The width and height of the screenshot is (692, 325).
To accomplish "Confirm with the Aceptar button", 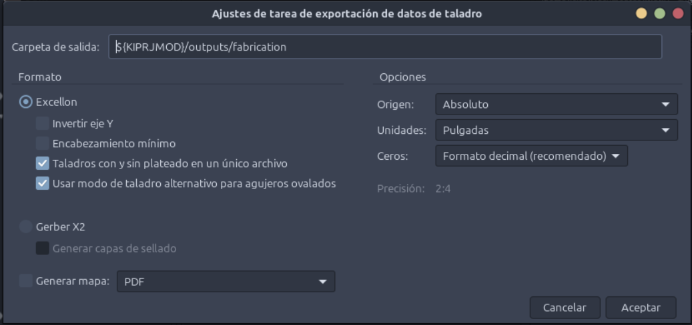I will (641, 308).
